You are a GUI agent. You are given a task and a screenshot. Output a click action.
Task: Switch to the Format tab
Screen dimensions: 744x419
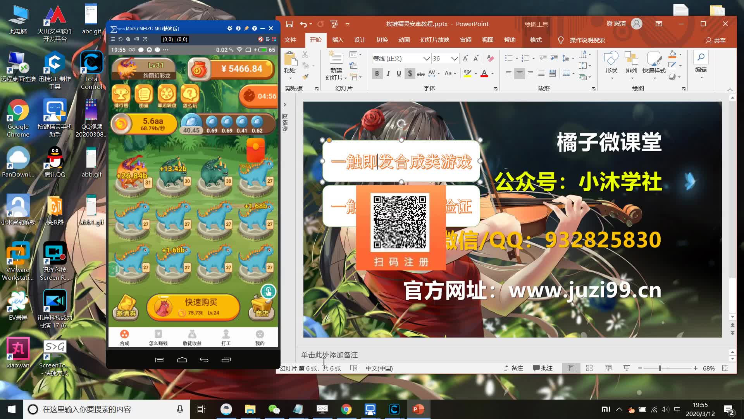tap(536, 40)
